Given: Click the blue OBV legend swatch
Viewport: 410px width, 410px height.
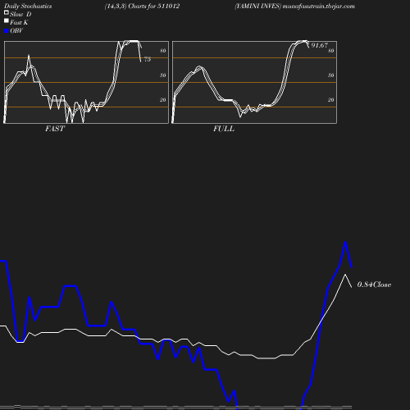Looking at the screenshot, I should pos(7,31).
